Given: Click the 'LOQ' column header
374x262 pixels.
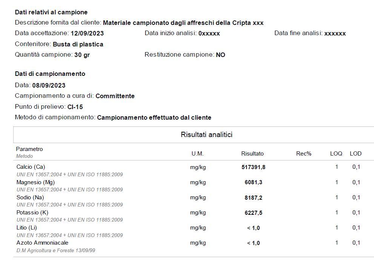Looking at the screenshot, I should tap(336, 154).
